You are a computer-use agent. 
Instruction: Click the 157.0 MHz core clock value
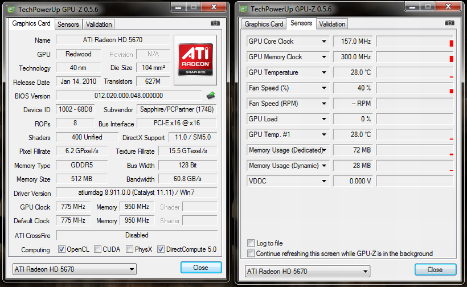point(353,42)
